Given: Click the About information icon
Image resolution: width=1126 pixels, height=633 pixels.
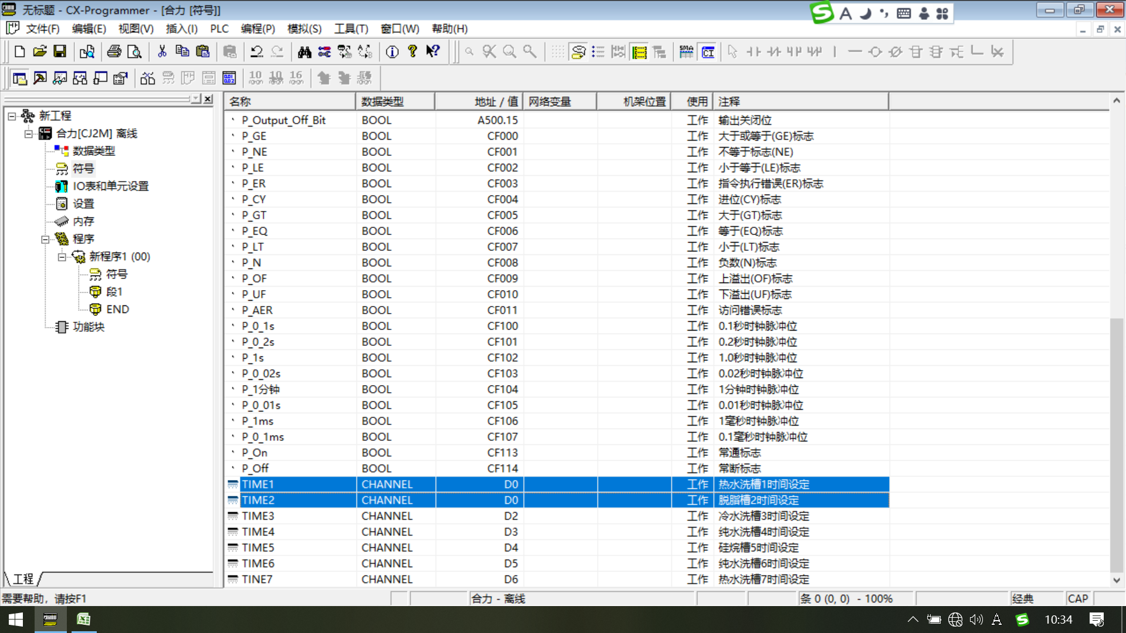Looking at the screenshot, I should pyautogui.click(x=392, y=52).
